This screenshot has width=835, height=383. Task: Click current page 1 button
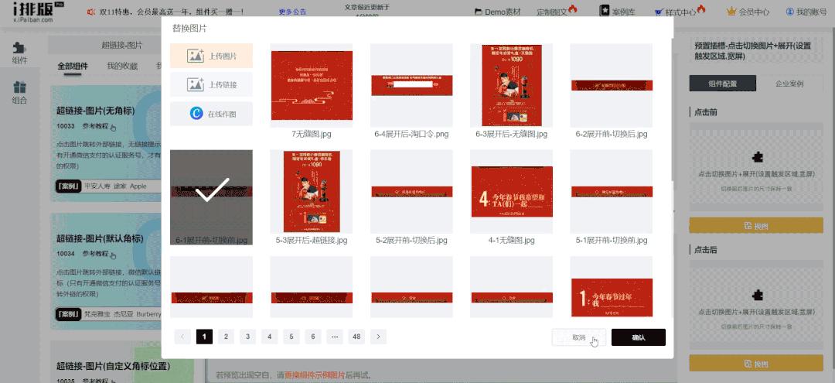coord(204,337)
